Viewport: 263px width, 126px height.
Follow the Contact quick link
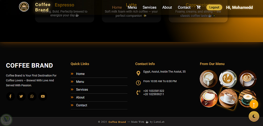coord(82,105)
